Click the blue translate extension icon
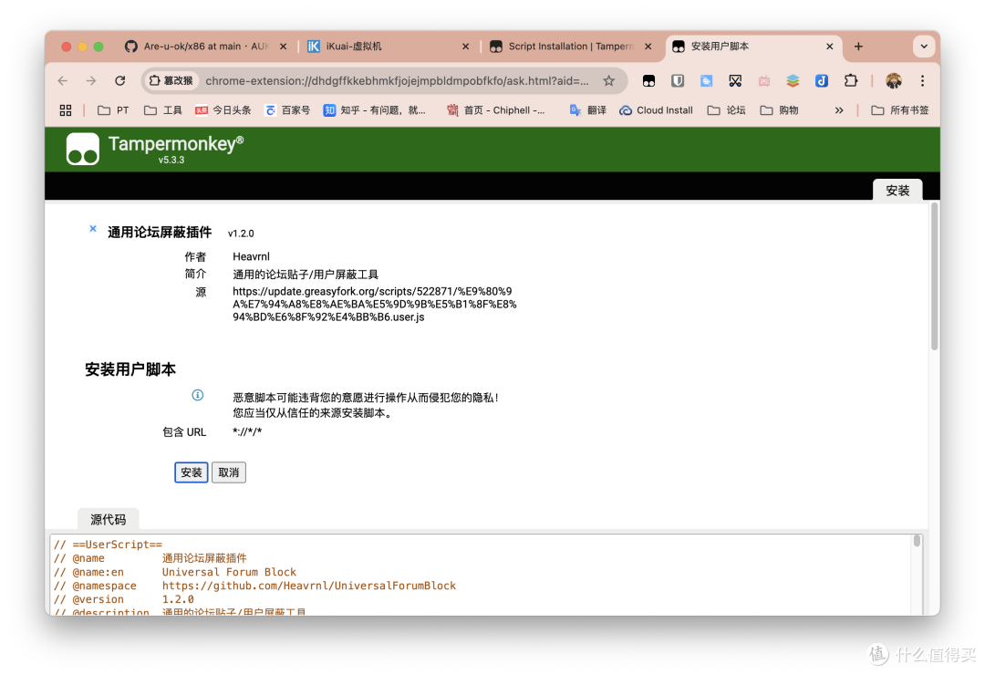 [706, 80]
